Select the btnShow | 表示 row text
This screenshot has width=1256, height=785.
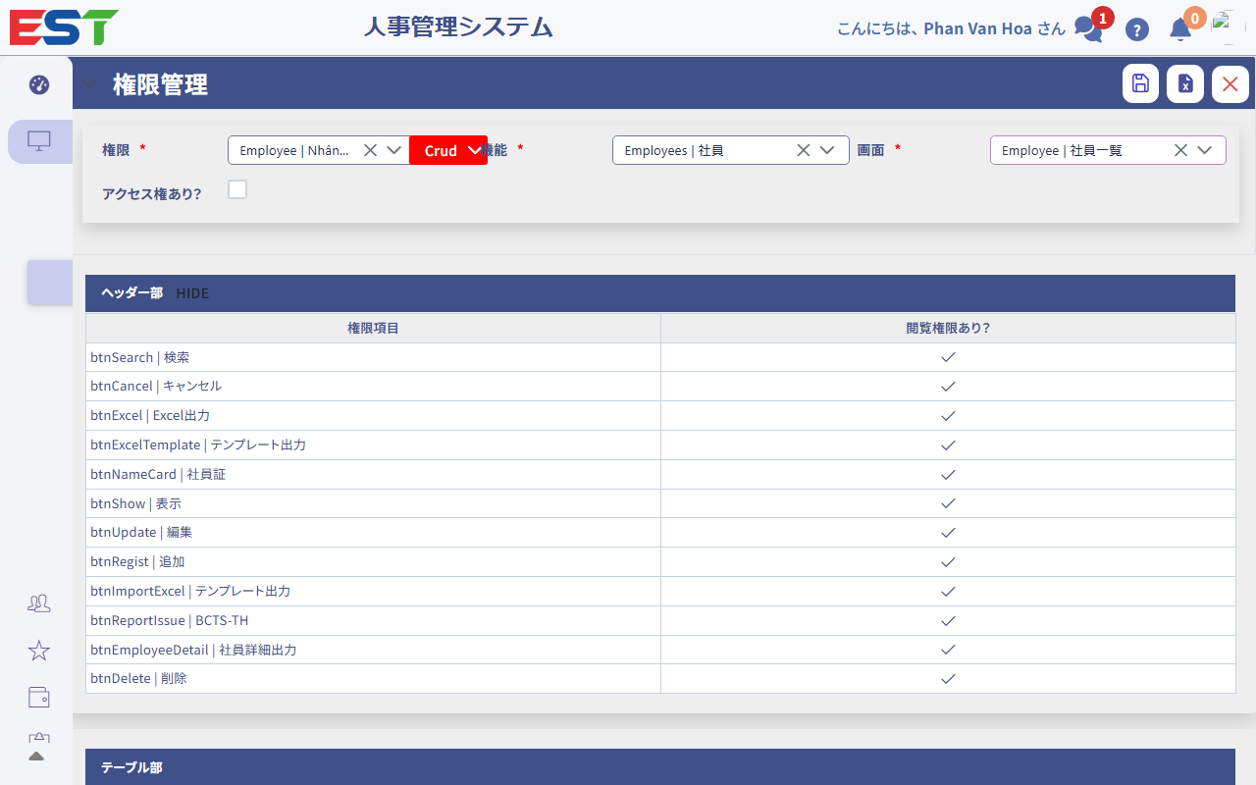[x=135, y=503]
